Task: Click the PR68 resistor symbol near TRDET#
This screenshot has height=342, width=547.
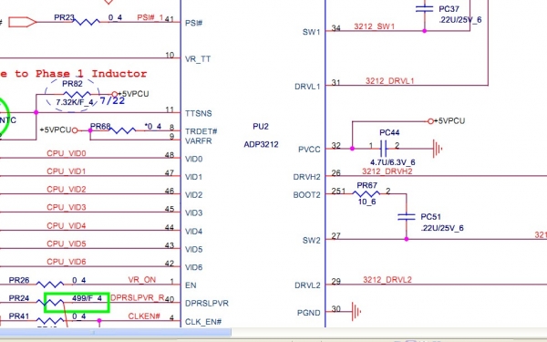Action: (123, 130)
